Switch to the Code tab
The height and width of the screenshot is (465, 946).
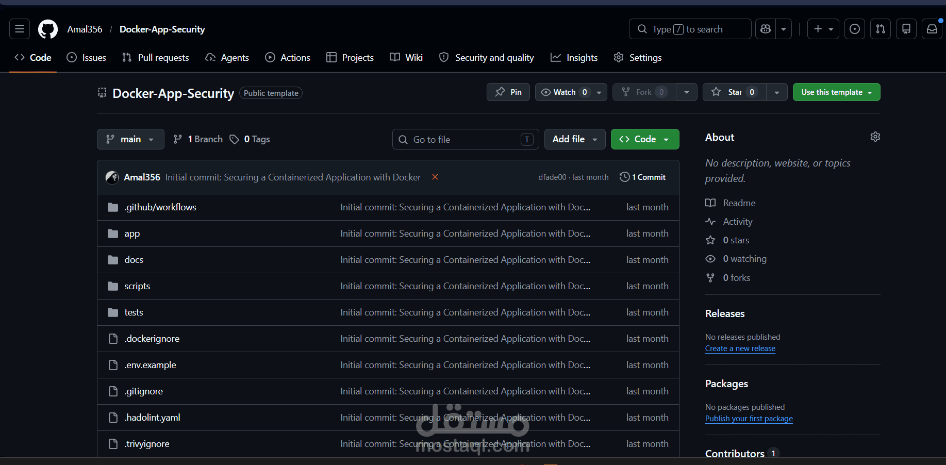pos(33,58)
